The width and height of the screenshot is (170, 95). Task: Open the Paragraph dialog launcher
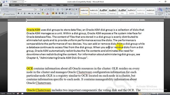[x=77, y=17]
